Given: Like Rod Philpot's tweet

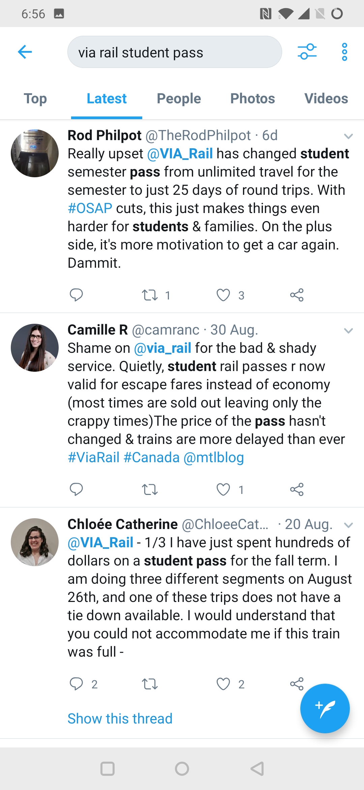Looking at the screenshot, I should pos(223,295).
